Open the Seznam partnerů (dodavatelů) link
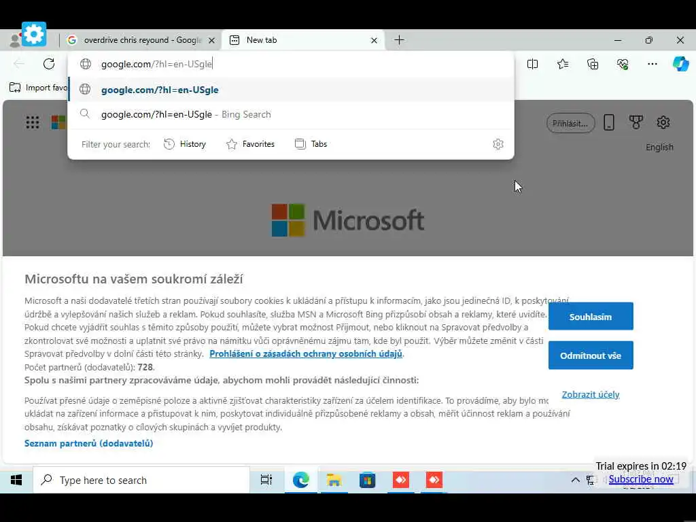 coord(89,443)
